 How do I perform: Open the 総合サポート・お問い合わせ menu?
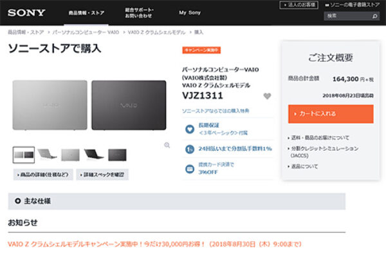140,13
